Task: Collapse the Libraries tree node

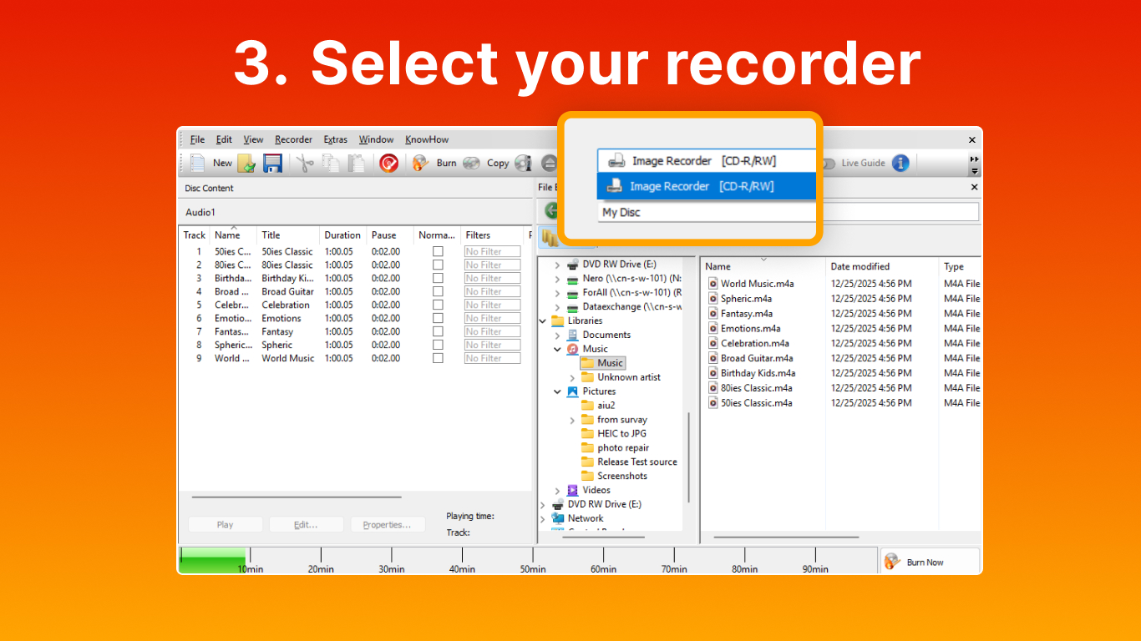Action: (x=543, y=320)
